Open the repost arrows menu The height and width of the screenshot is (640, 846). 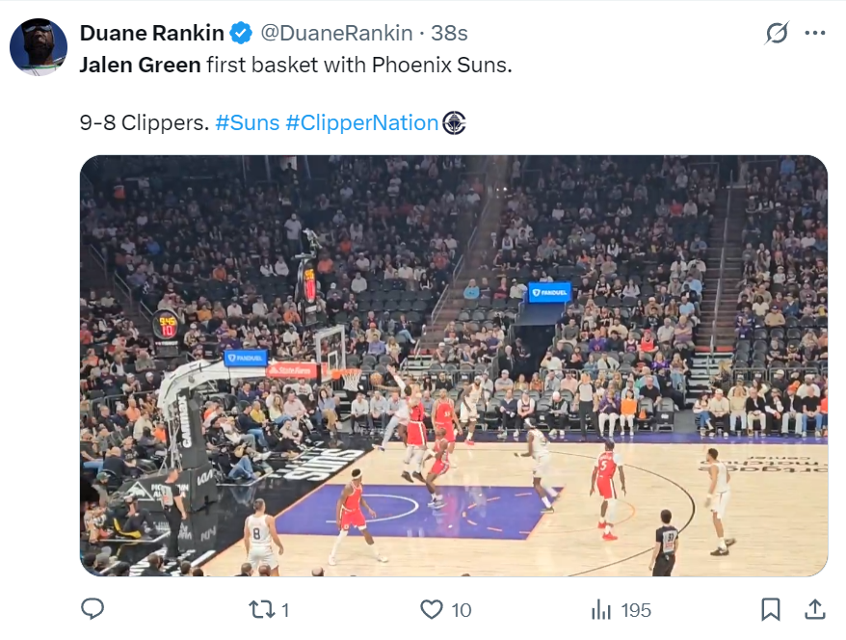(260, 609)
